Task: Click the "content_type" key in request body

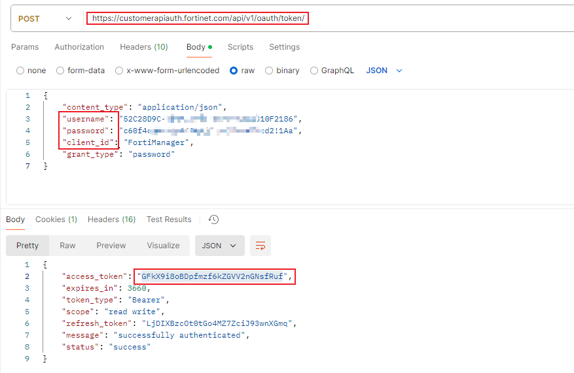Action: tap(95, 107)
